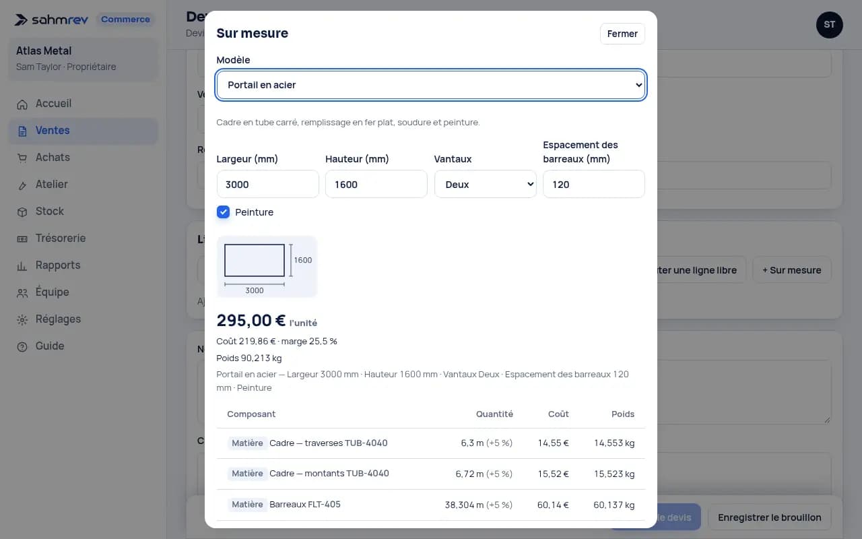Click the Espacement des barreaux input

tap(594, 184)
